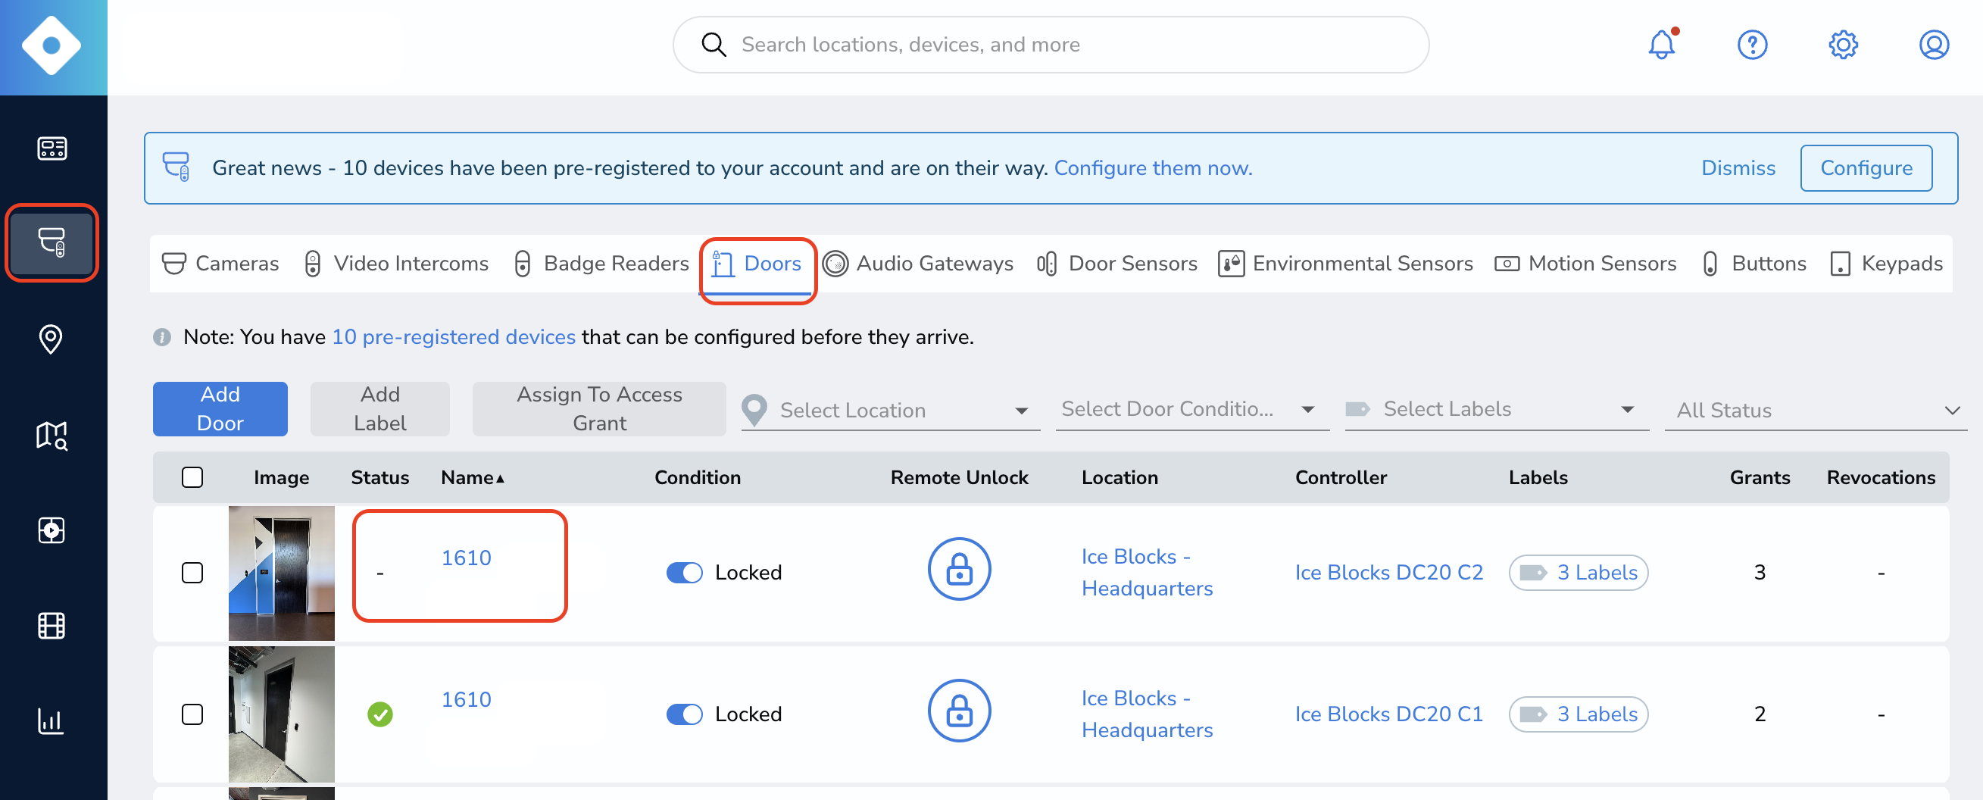Dismiss the pre-registered devices banner
This screenshot has height=800, width=1983.
[1738, 168]
